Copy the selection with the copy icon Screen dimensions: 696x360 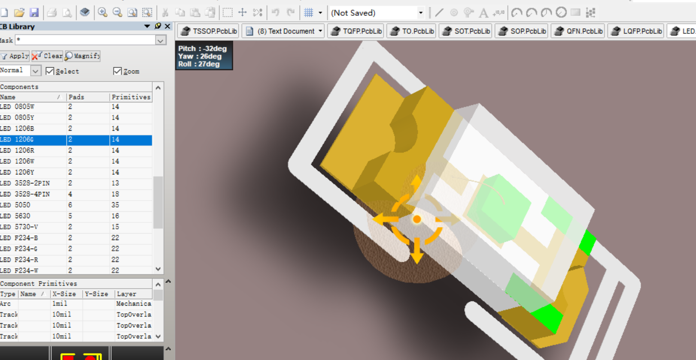[x=180, y=12]
